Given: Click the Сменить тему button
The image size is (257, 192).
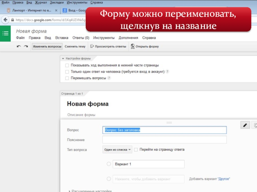Looking at the screenshot, I should click(75, 46).
